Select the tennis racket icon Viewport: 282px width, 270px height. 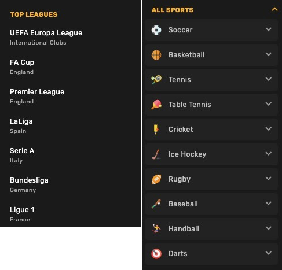pos(156,80)
